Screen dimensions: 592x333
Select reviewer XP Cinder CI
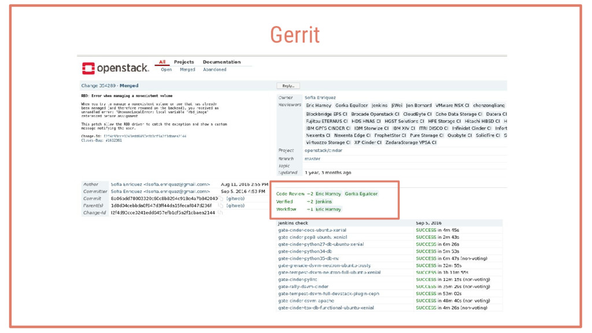[x=368, y=142]
